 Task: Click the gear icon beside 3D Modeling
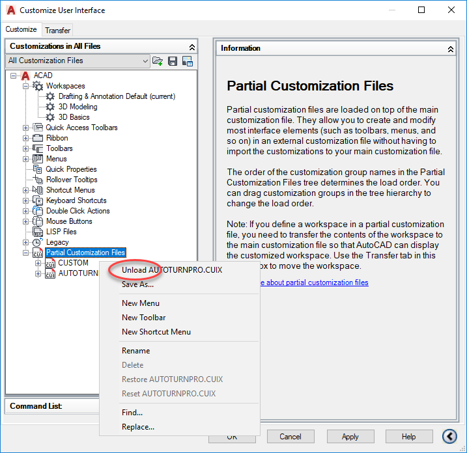[50, 107]
